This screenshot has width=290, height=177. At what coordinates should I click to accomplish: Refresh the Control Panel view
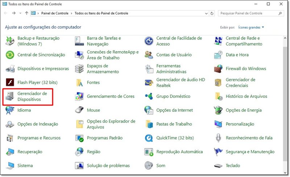coord(212,13)
